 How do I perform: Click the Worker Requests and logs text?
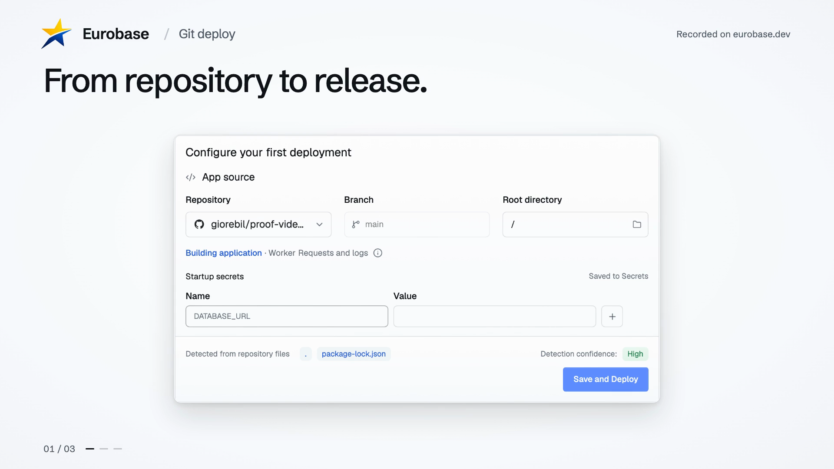318,253
